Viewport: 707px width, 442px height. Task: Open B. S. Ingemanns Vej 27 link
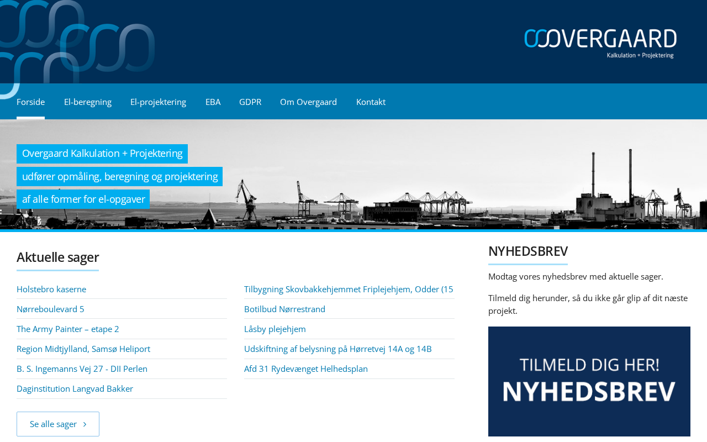point(82,369)
